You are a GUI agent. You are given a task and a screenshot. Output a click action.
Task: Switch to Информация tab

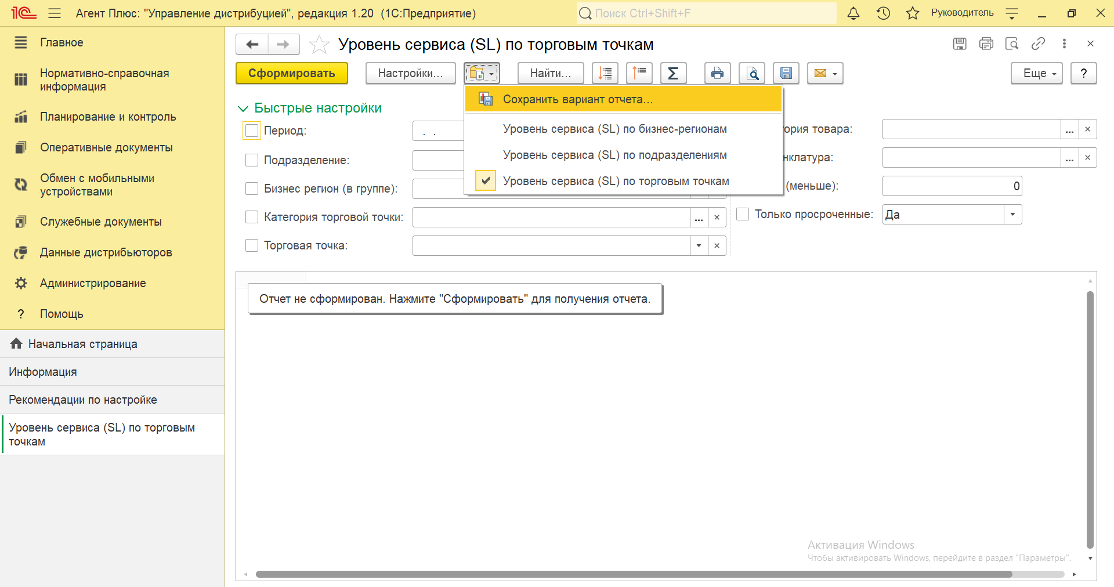(112, 372)
